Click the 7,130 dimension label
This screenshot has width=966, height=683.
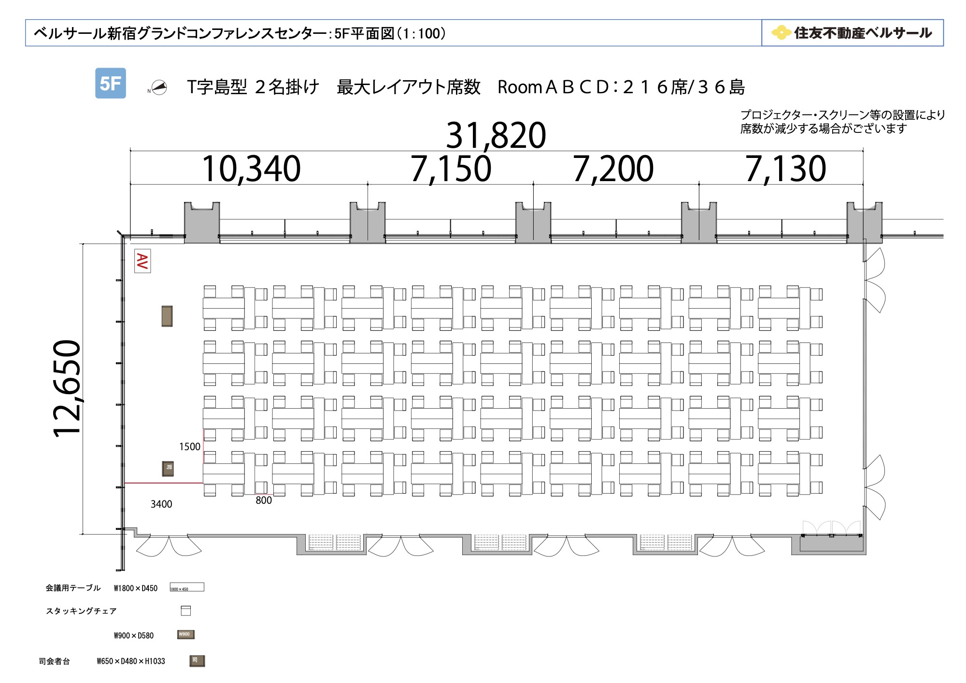786,169
